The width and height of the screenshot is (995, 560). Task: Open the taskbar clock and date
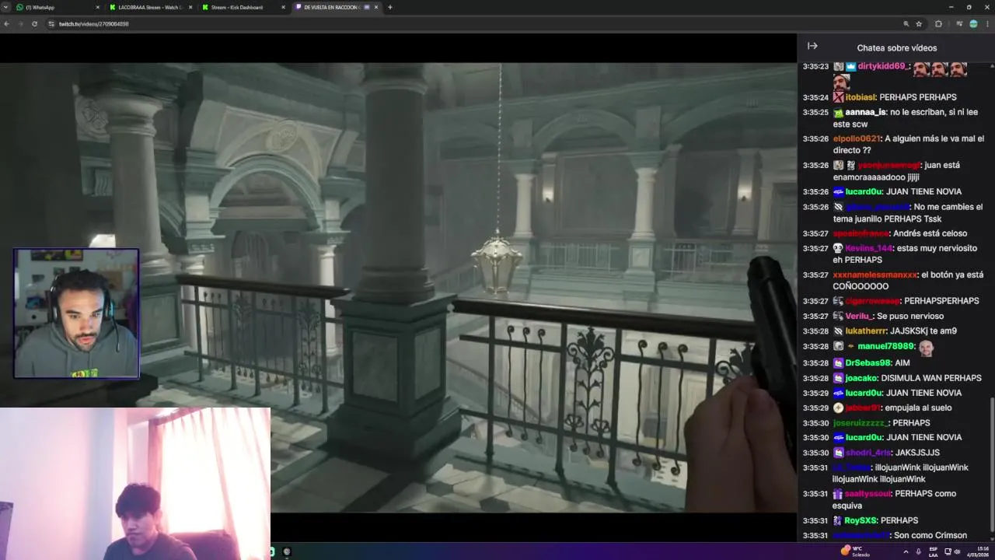click(x=978, y=551)
